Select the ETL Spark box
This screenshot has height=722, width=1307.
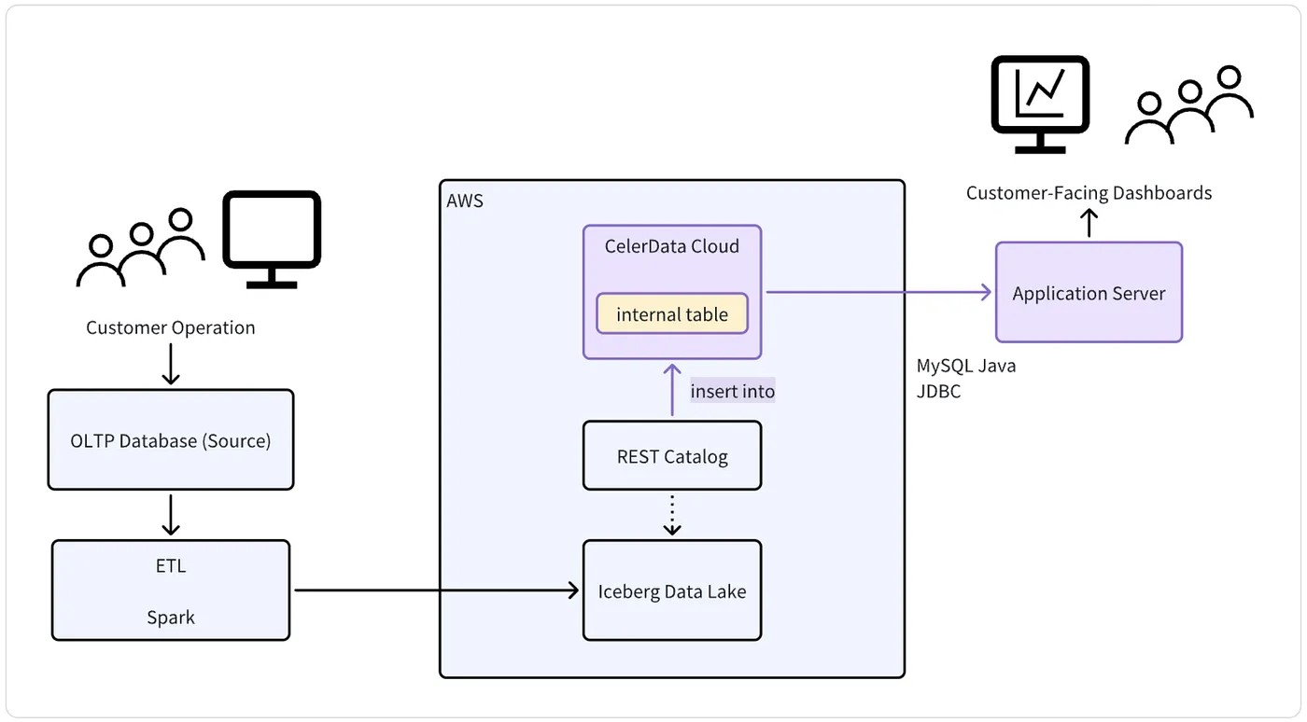(171, 590)
